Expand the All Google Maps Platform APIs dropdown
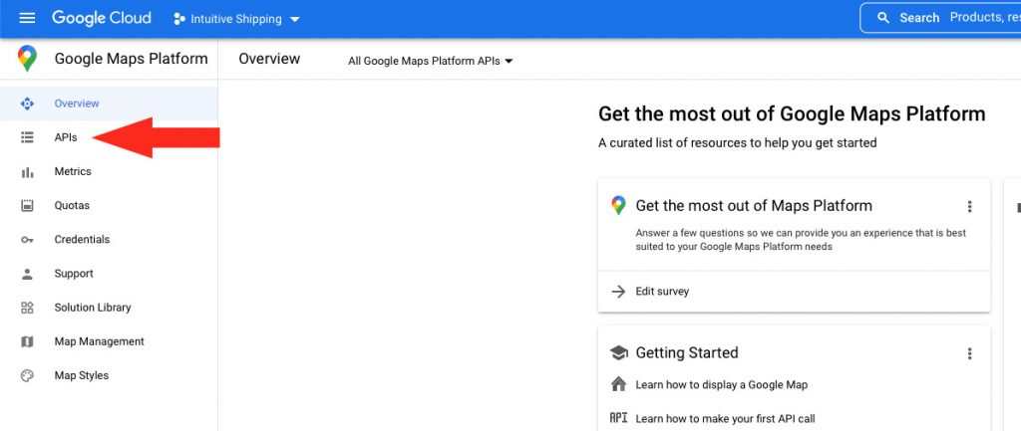The image size is (1021, 431). (x=431, y=61)
